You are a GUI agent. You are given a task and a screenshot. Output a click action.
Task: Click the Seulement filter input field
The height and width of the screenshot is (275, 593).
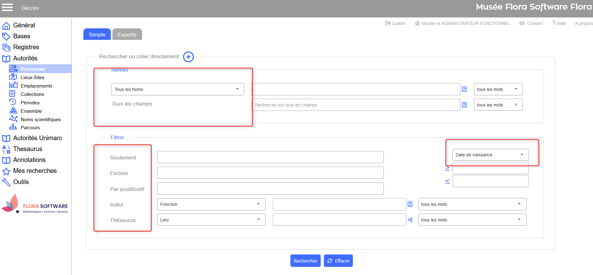tap(270, 157)
